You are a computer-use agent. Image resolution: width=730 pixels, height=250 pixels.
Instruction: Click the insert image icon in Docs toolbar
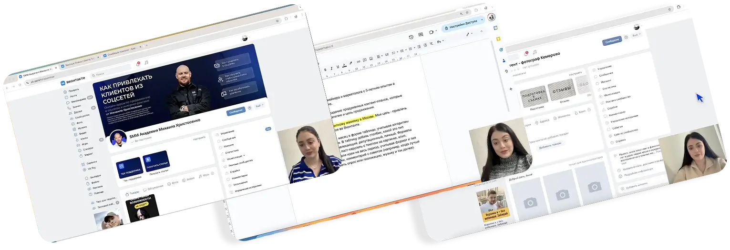point(371,59)
